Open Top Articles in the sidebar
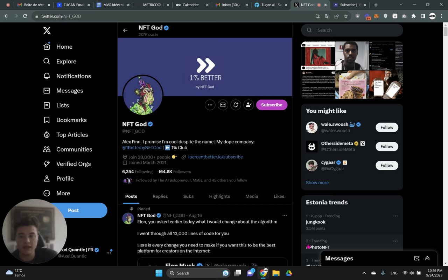The image size is (448, 280). point(66,135)
